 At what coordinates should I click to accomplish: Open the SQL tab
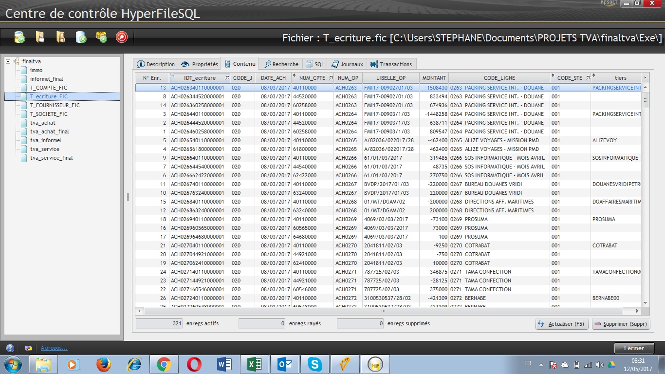[315, 64]
